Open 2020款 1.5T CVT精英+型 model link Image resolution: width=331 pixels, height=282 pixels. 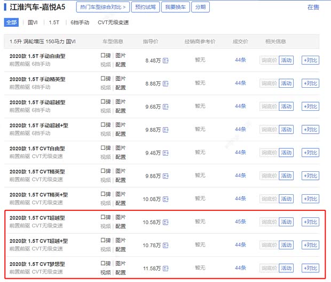tap(39, 195)
